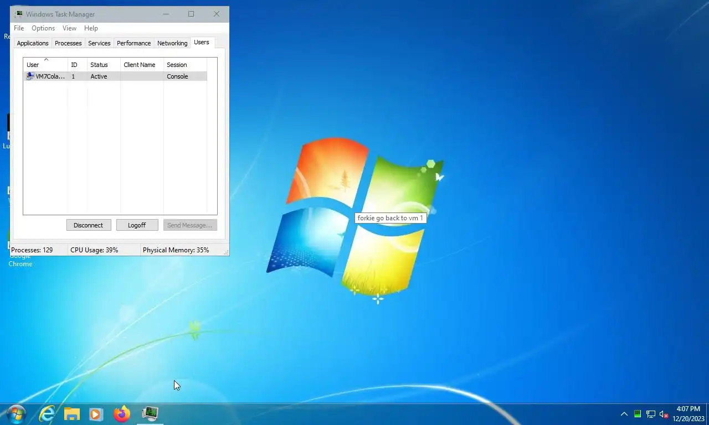Sort by the ID column header

(78, 65)
